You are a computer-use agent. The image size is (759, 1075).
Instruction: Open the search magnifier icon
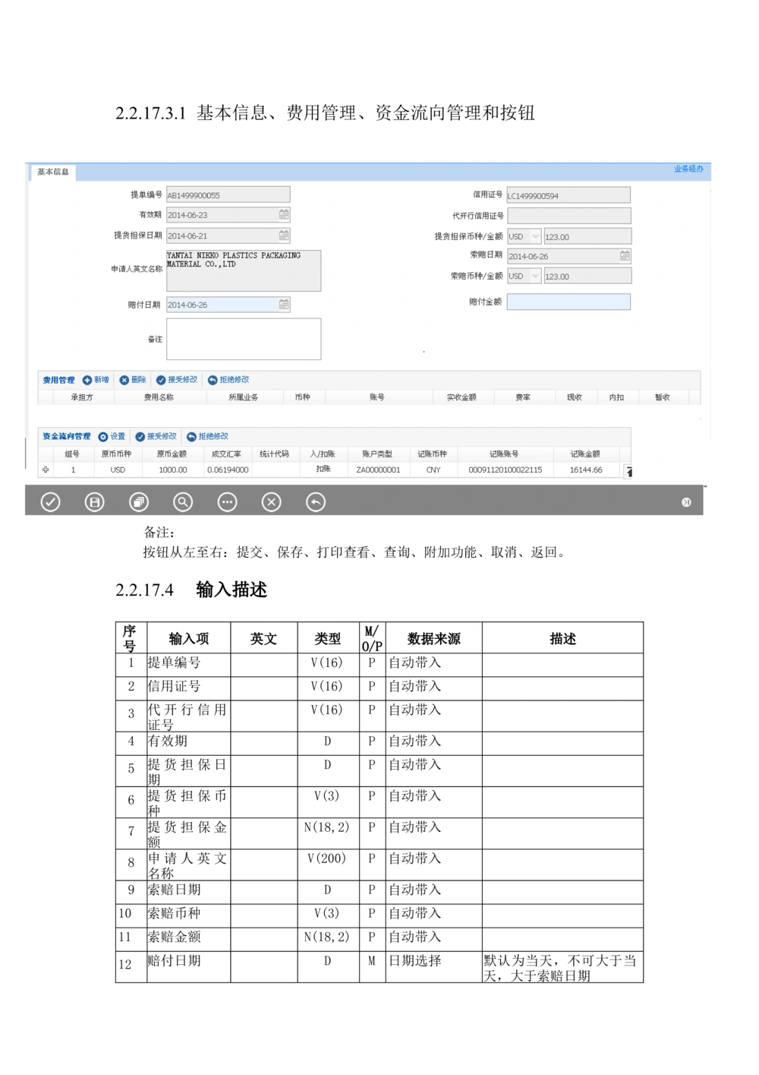[x=183, y=502]
